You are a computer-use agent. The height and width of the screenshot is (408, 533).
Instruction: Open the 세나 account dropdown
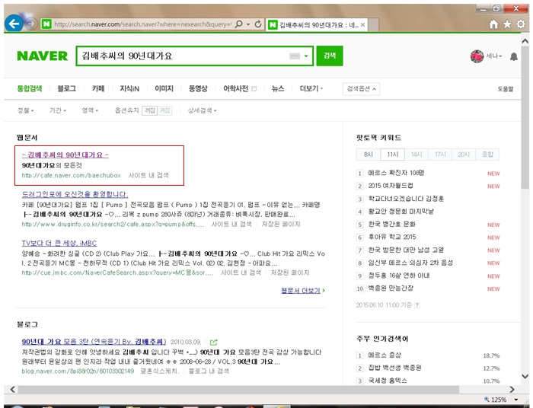pyautogui.click(x=494, y=56)
